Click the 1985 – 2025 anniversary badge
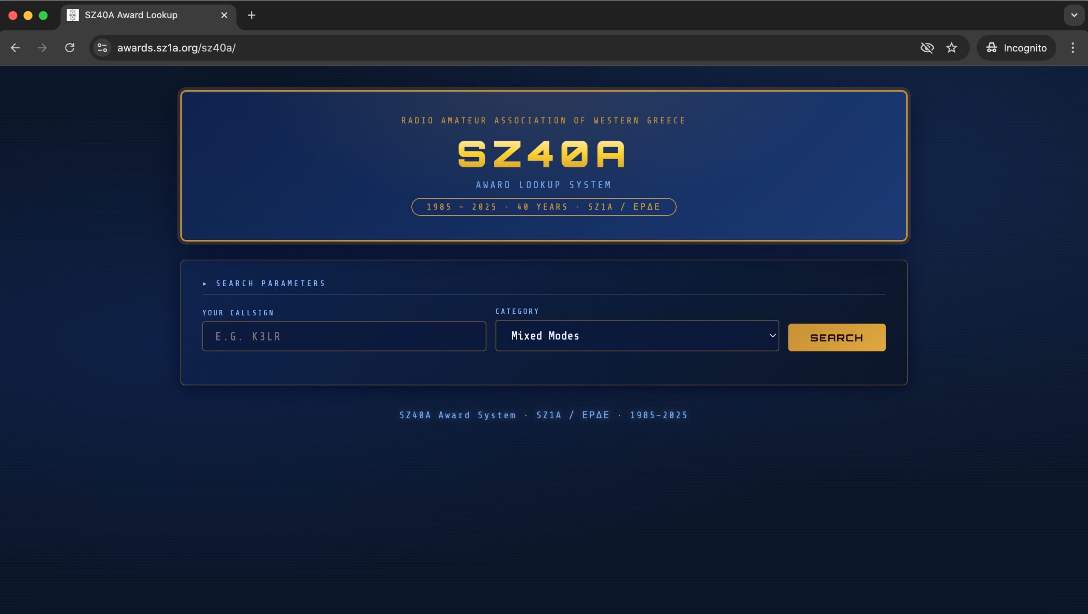Screen dimensions: 1088x614 544,207
